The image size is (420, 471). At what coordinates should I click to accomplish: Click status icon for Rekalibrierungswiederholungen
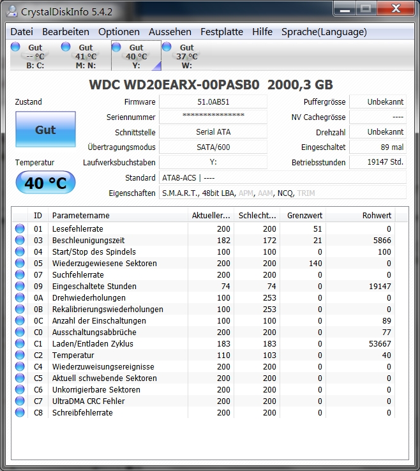(20, 309)
